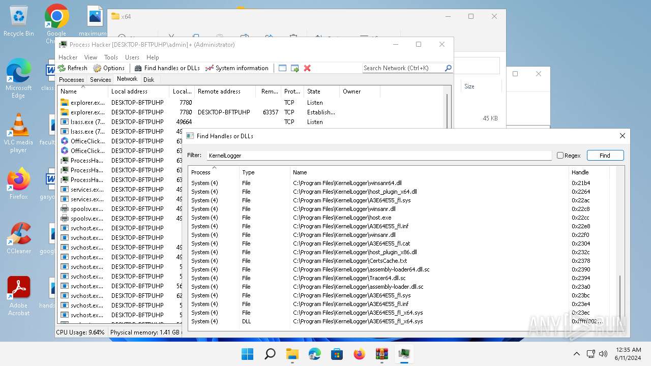Select the first services.exe network row
This screenshot has height=366, width=651.
point(121,190)
